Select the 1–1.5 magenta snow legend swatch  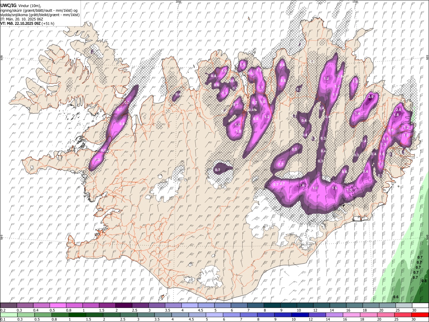coord(90,306)
